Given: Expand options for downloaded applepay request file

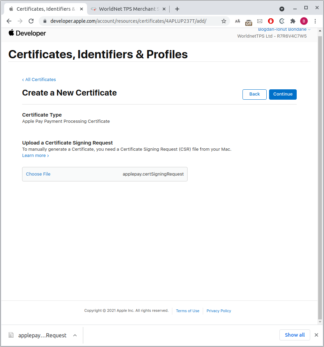Looking at the screenshot, I should pos(75,335).
